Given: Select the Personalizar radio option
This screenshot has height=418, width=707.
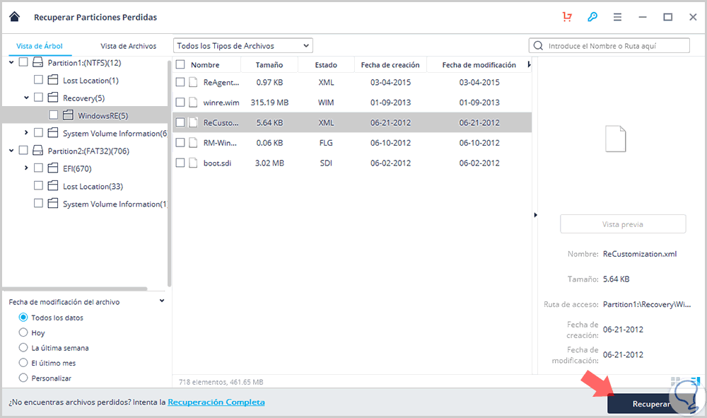Looking at the screenshot, I should [23, 378].
